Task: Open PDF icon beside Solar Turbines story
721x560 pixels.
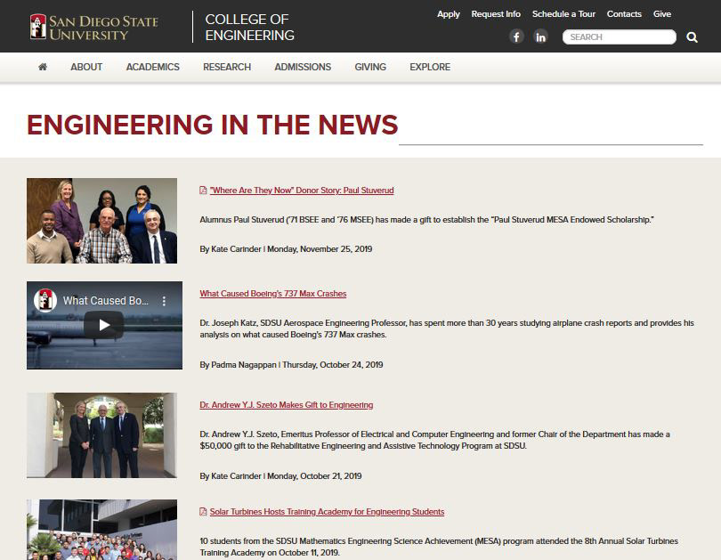Action: pos(203,511)
